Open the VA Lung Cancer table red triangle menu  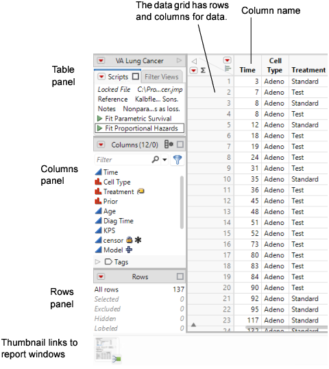(101, 61)
